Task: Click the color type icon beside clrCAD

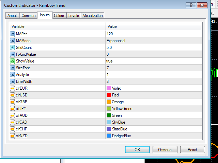Action: 12,122
